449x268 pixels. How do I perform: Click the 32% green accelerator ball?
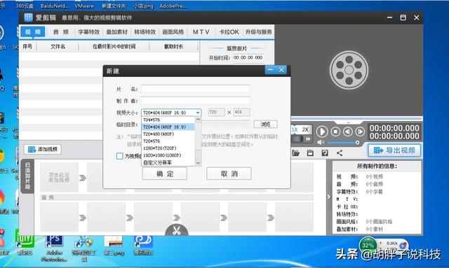(x=368, y=246)
